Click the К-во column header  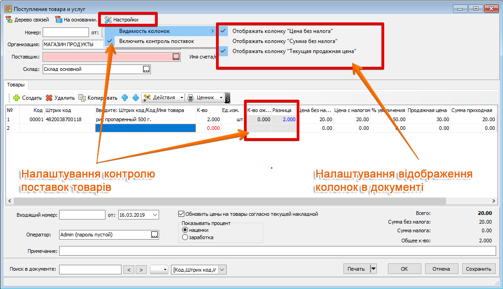[208, 110]
